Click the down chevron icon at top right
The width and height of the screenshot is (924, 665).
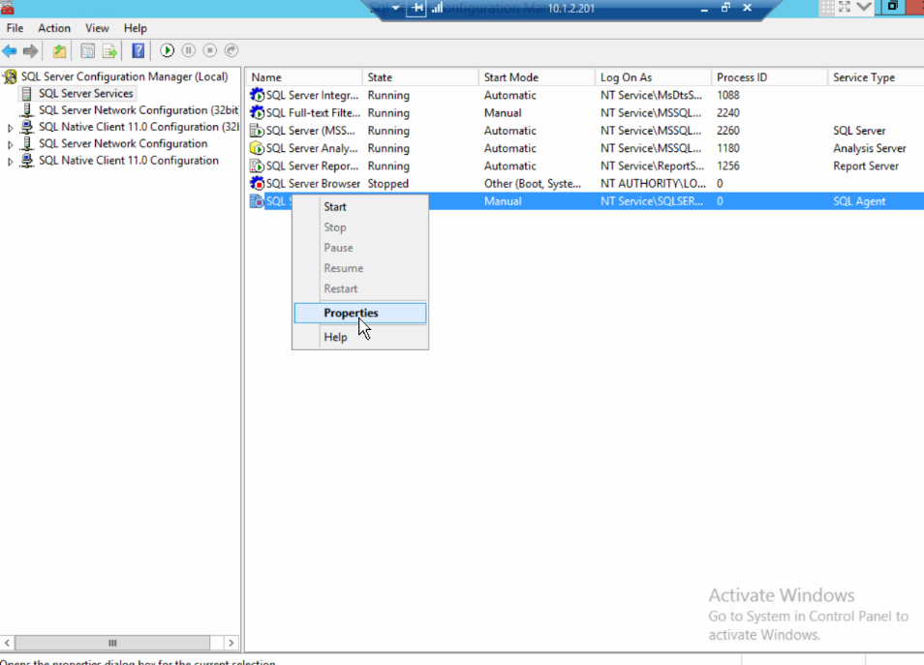pyautogui.click(x=864, y=7)
